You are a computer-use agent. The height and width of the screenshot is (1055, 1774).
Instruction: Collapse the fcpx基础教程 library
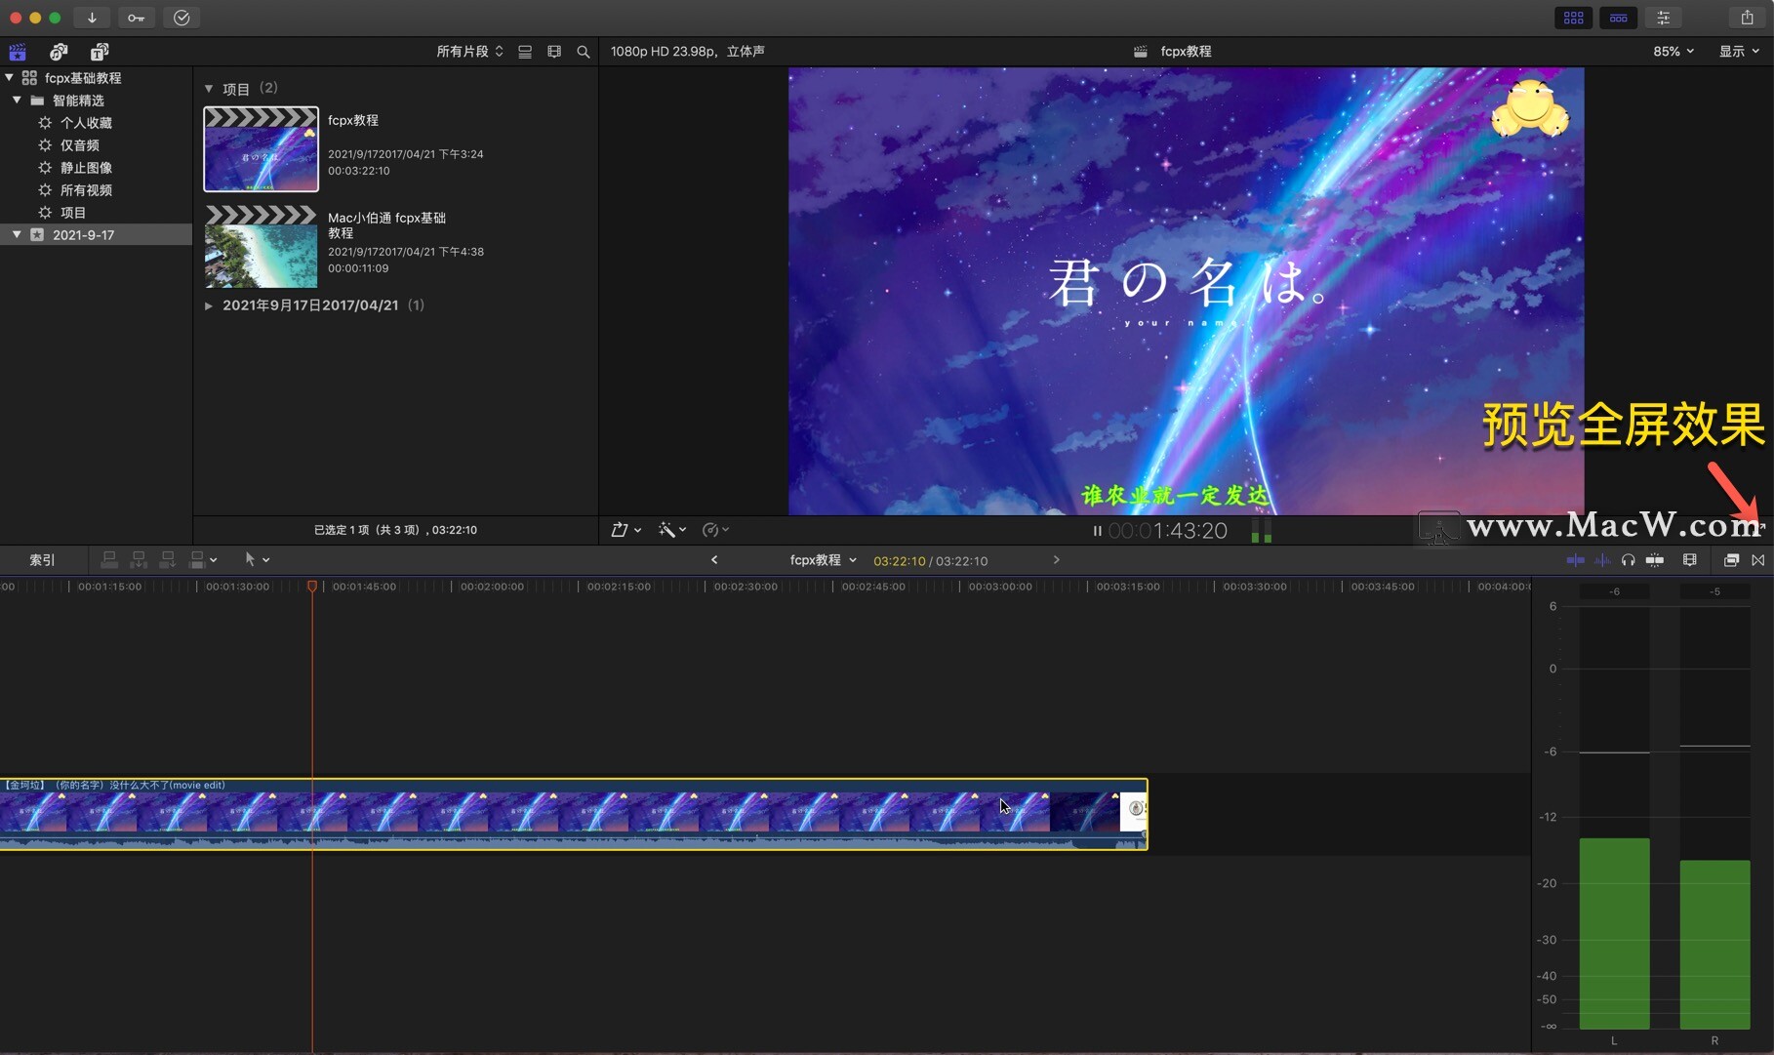click(x=9, y=77)
